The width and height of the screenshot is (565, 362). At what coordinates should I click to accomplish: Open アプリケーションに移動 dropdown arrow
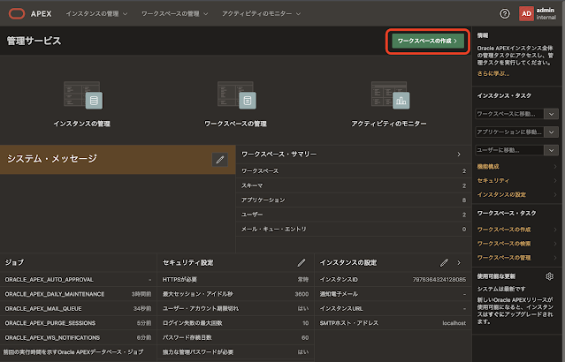pos(552,132)
